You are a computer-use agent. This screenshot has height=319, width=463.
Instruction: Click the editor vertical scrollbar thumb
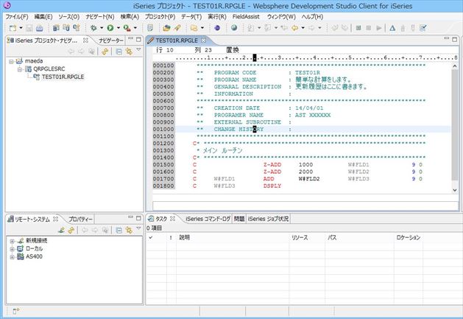pyautogui.click(x=455, y=125)
